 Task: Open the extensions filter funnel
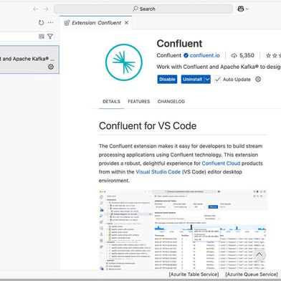tap(50, 37)
